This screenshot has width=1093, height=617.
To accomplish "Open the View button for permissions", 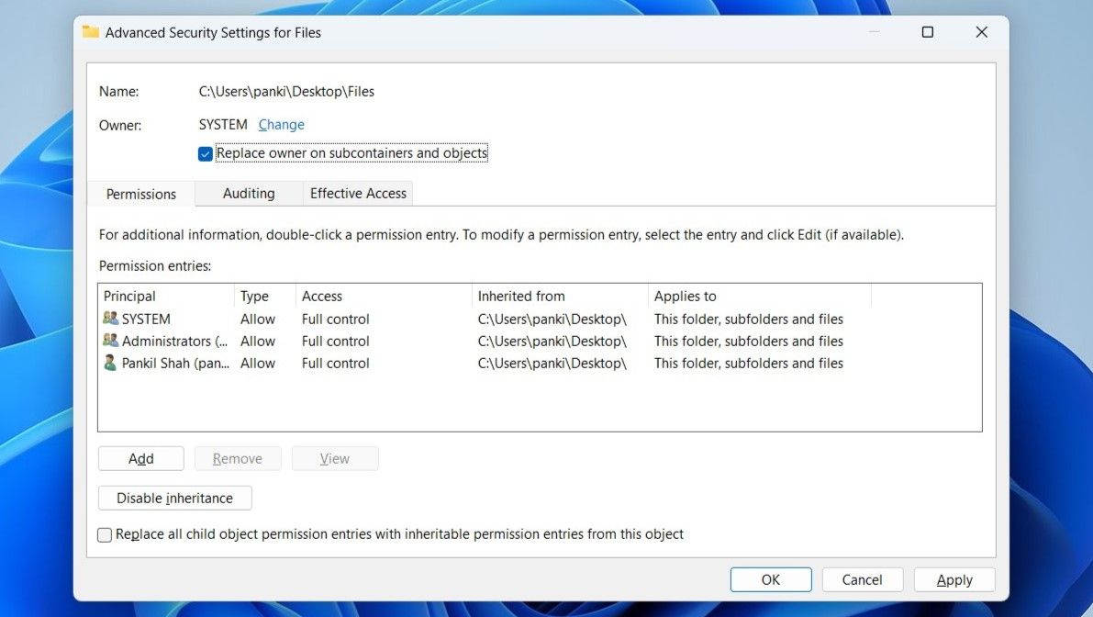I will click(335, 458).
